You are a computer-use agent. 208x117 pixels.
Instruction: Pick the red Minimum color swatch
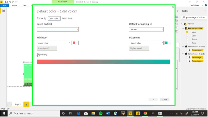tap(75, 43)
